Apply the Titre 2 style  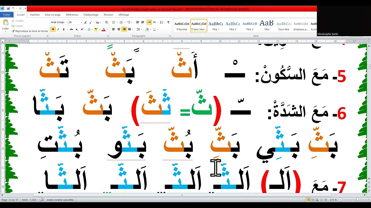tap(233, 26)
